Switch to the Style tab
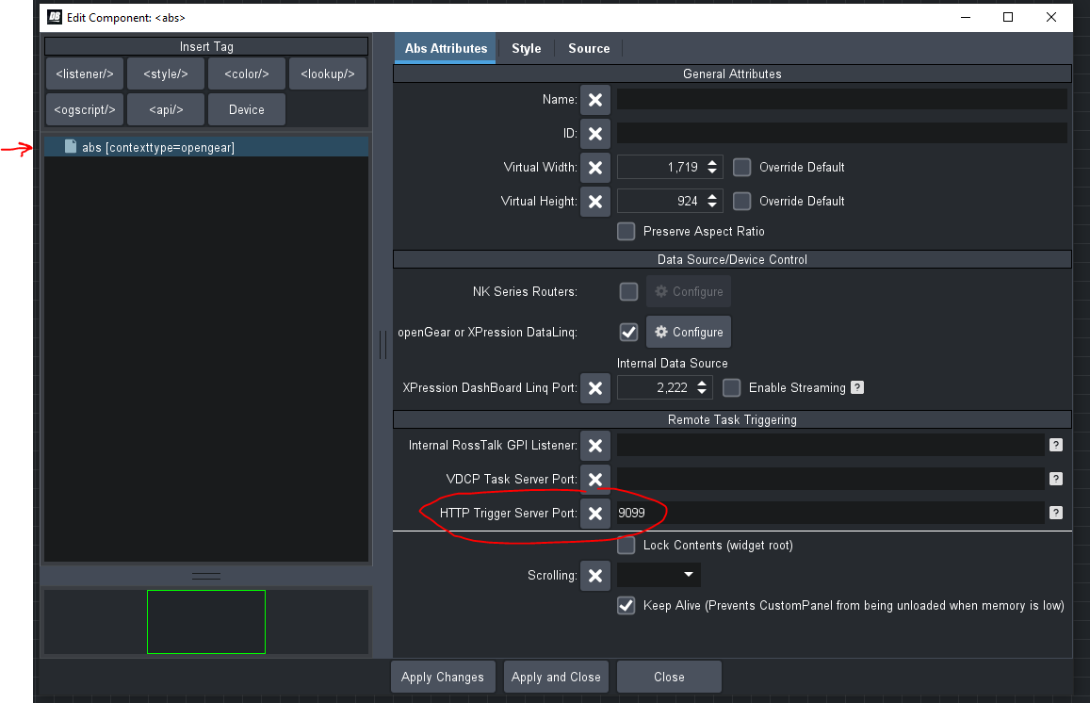The image size is (1090, 703). click(527, 48)
